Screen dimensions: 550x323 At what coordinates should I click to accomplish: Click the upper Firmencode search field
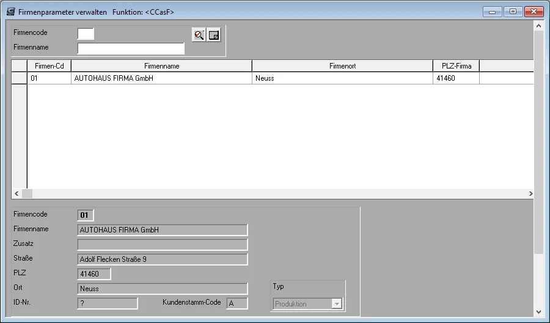[x=86, y=34]
